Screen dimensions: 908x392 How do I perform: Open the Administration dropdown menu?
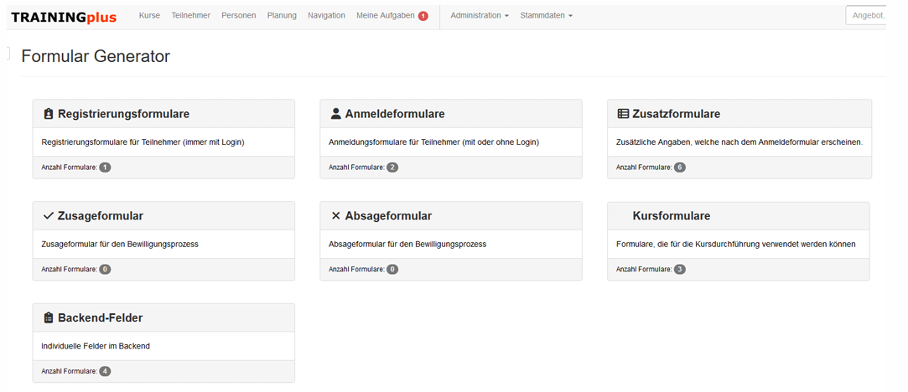pos(480,16)
